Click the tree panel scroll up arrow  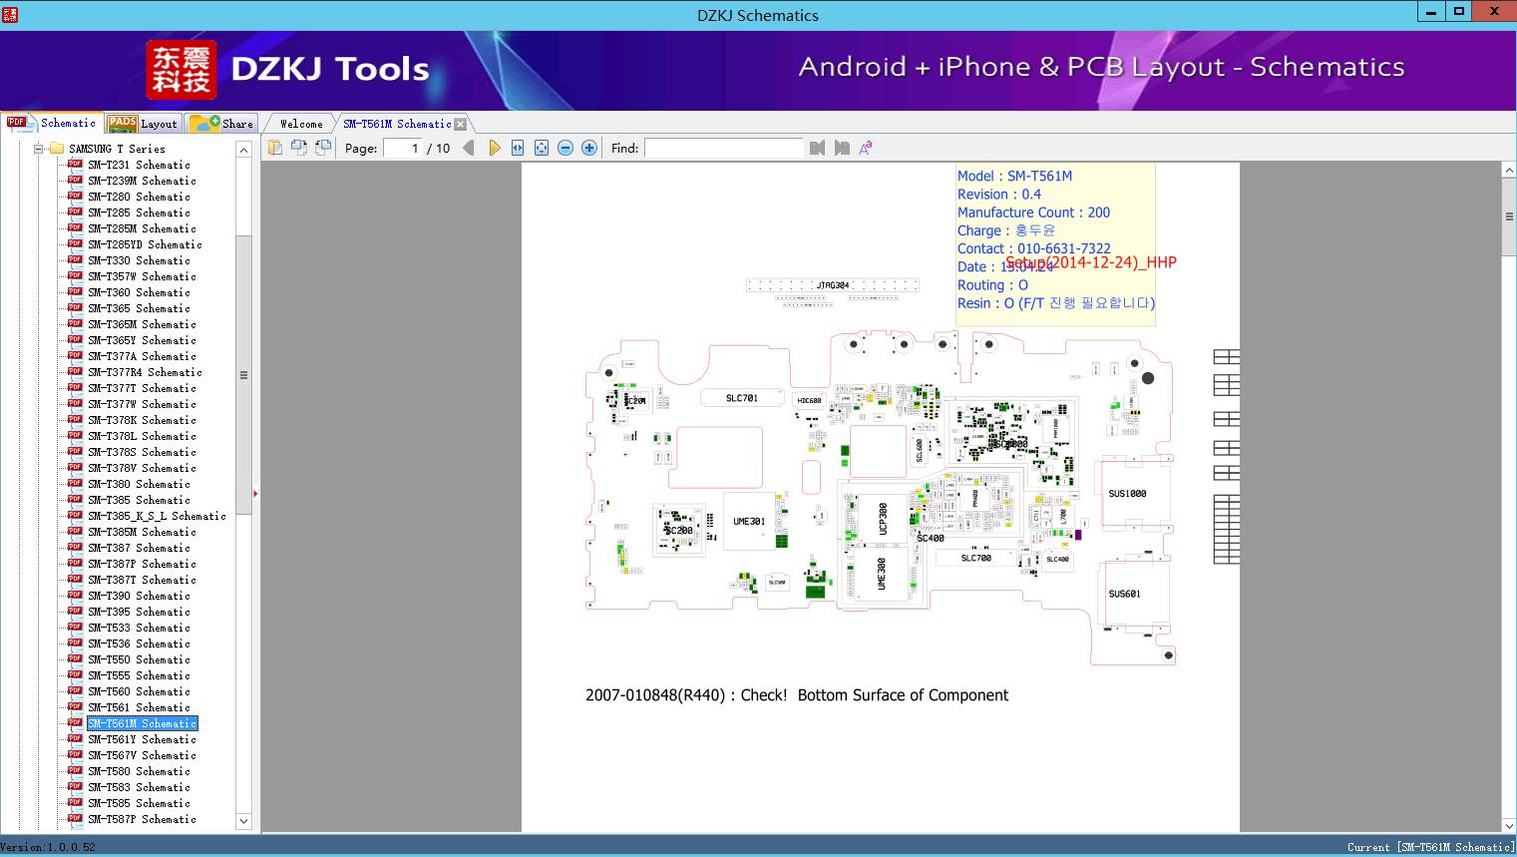coord(243,150)
